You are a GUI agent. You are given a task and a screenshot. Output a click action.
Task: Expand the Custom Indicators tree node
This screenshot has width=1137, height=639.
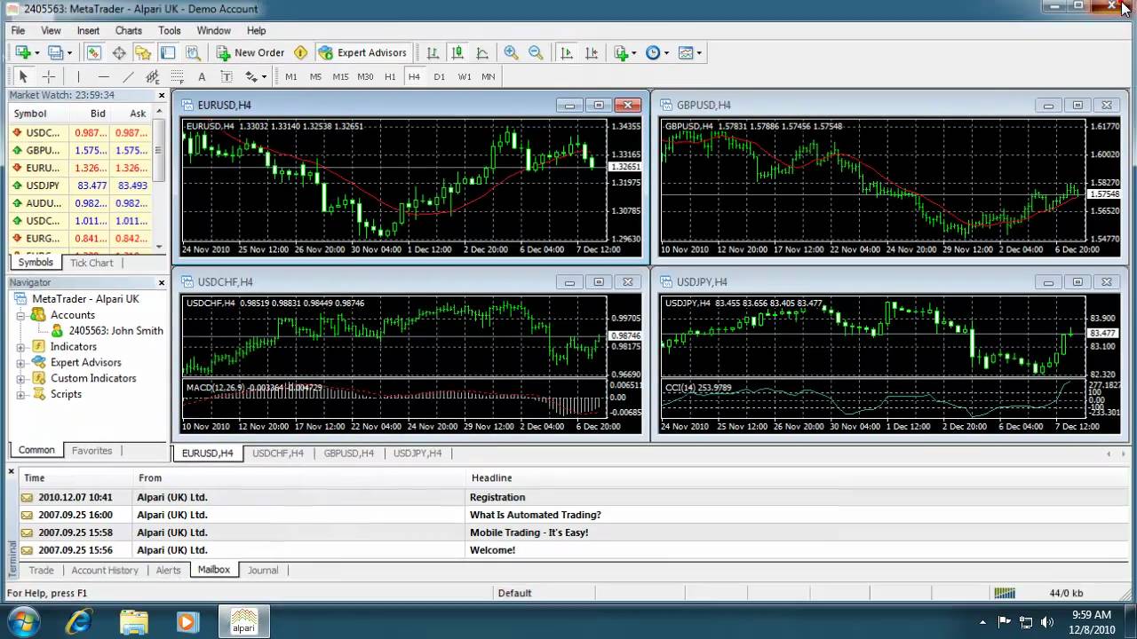(x=20, y=379)
